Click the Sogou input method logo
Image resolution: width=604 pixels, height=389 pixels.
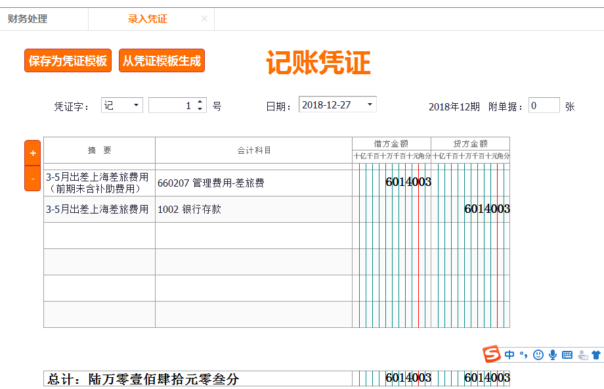(x=492, y=355)
